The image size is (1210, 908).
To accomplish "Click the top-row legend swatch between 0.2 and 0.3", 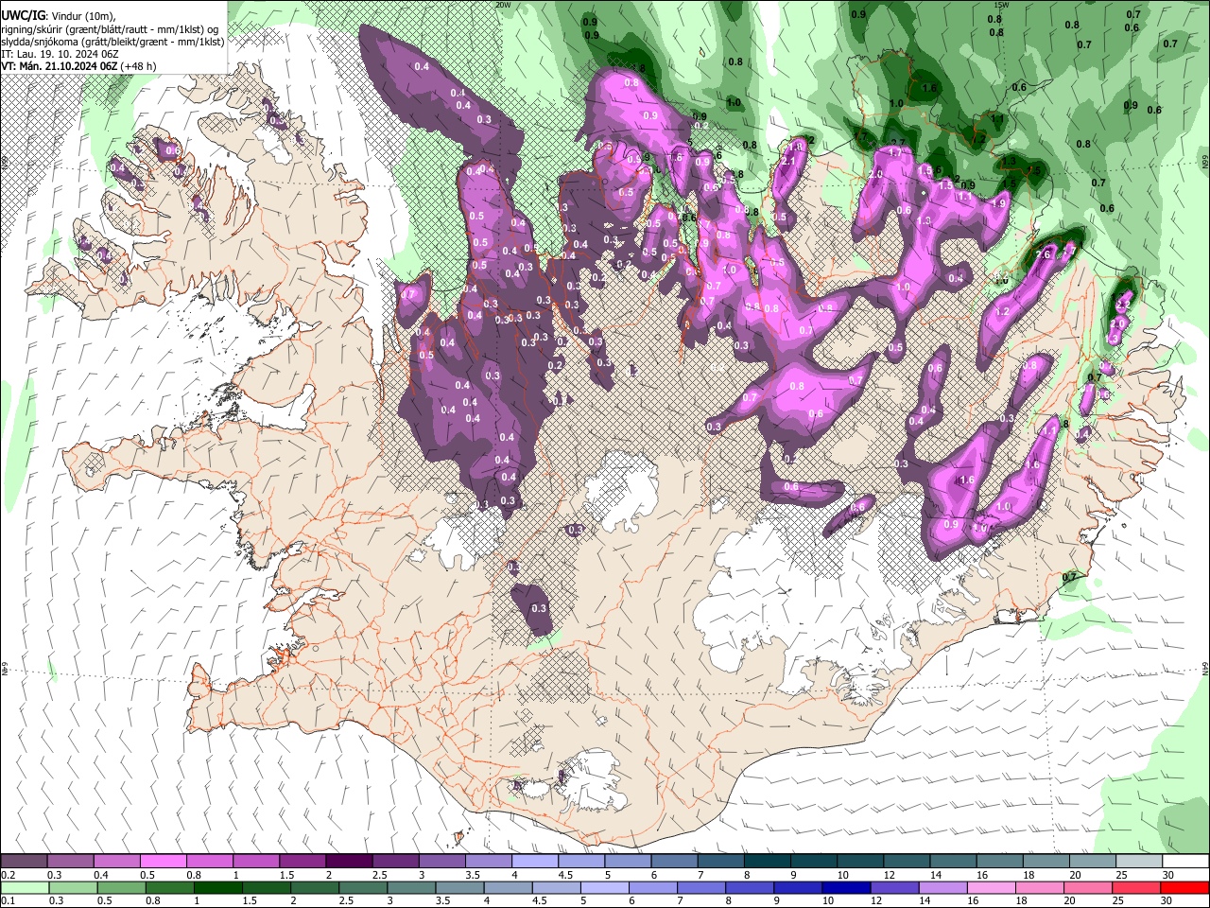I will coord(24,862).
